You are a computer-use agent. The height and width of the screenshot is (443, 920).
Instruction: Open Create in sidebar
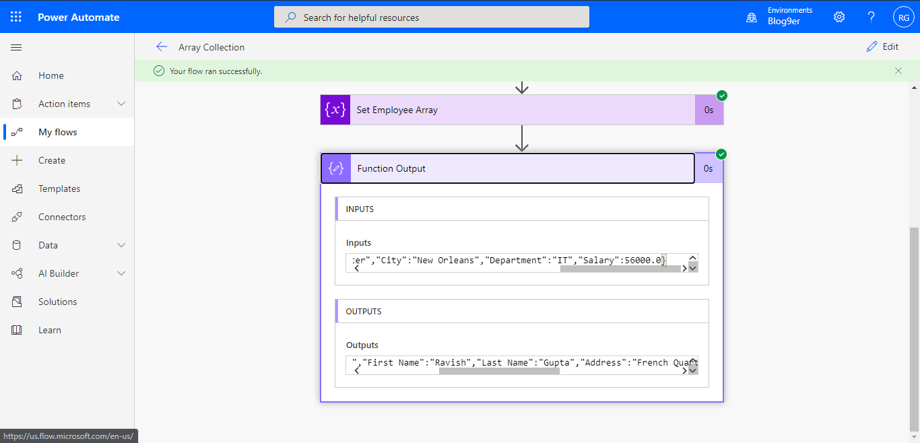point(67,160)
